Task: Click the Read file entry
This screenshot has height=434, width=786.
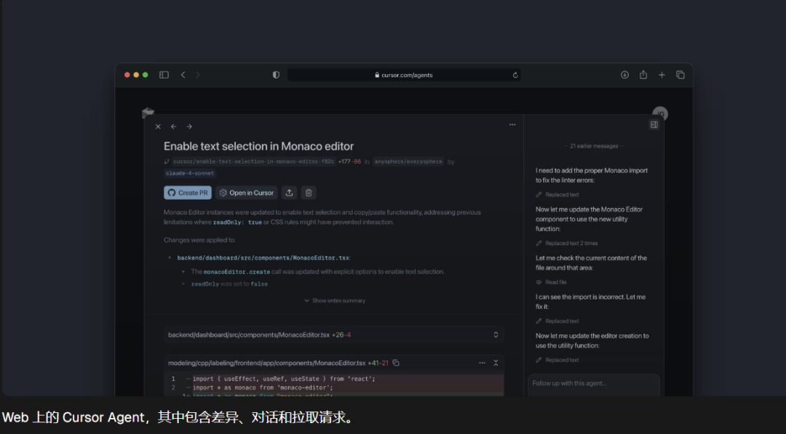Action: pyautogui.click(x=551, y=282)
